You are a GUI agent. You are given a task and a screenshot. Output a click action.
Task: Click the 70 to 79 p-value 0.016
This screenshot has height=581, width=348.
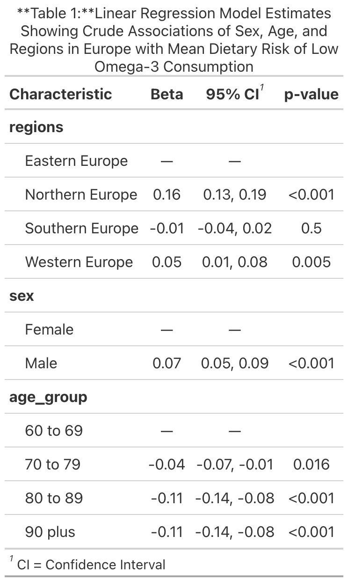pyautogui.click(x=311, y=464)
